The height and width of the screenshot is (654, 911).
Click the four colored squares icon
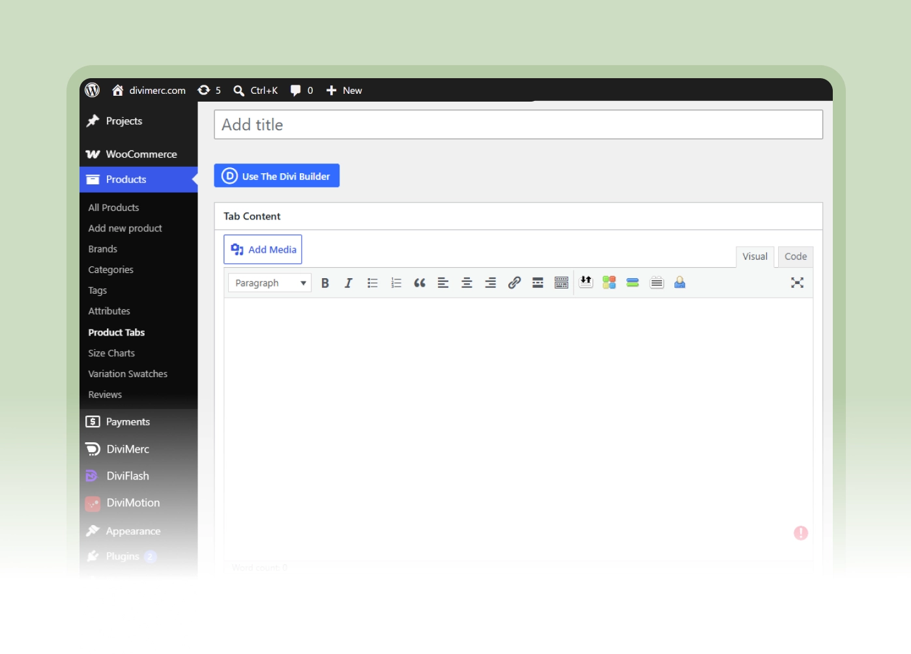(x=609, y=282)
